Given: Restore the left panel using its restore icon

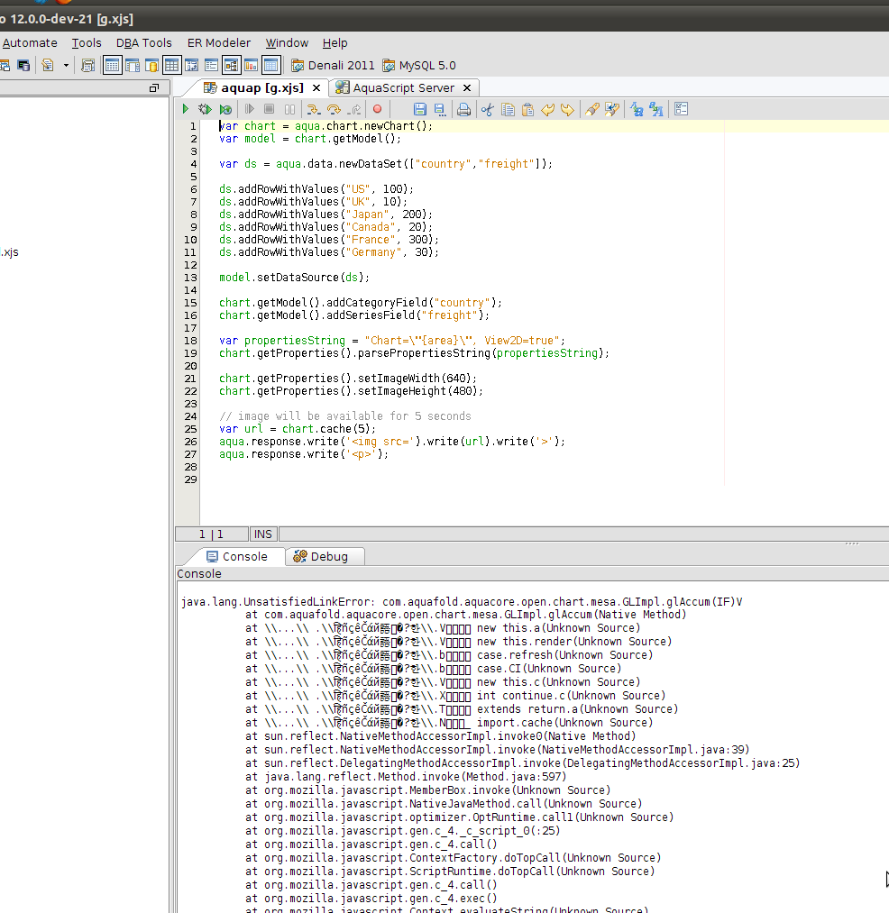Looking at the screenshot, I should pyautogui.click(x=153, y=87).
